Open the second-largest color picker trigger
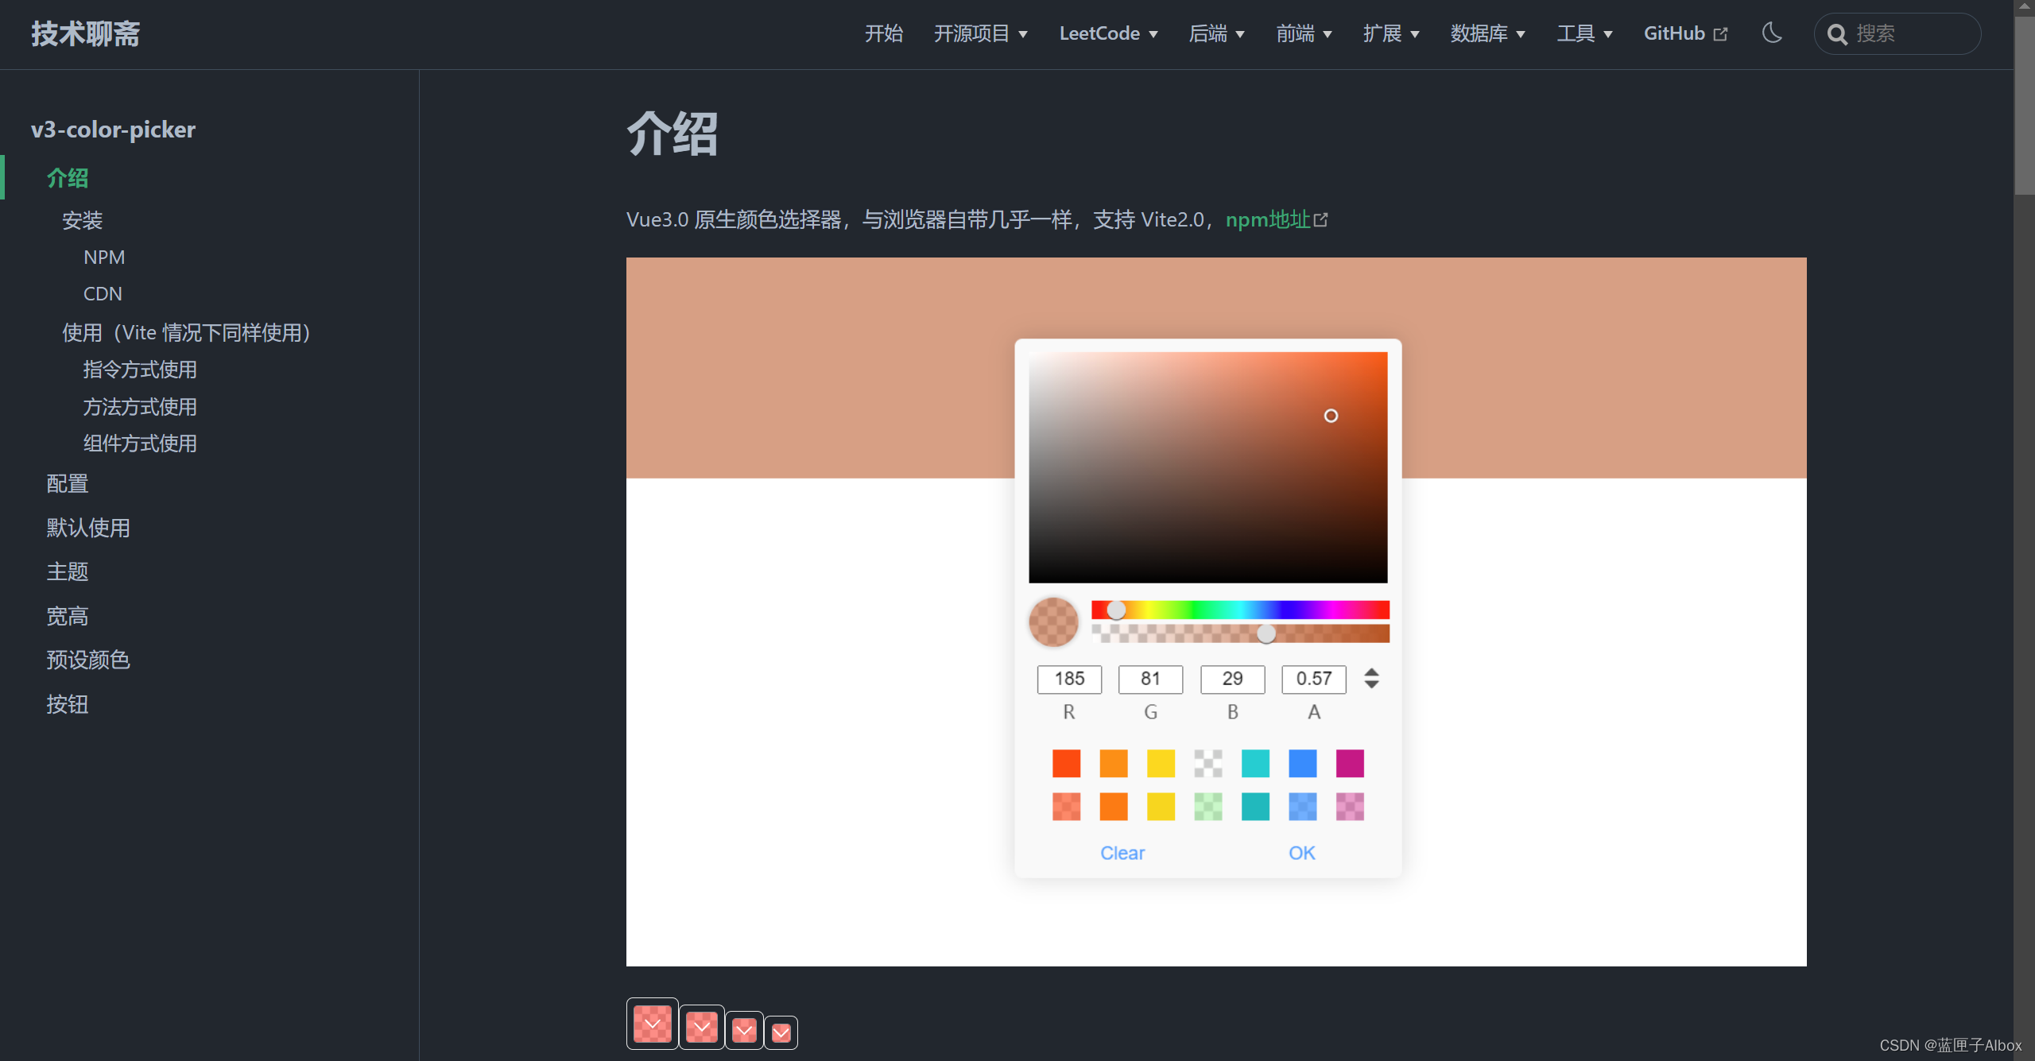The image size is (2035, 1061). point(702,1027)
